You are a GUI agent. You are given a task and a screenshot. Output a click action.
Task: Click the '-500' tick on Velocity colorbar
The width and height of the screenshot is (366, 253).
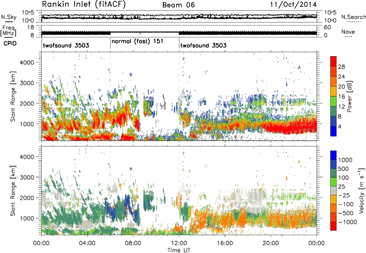346,213
